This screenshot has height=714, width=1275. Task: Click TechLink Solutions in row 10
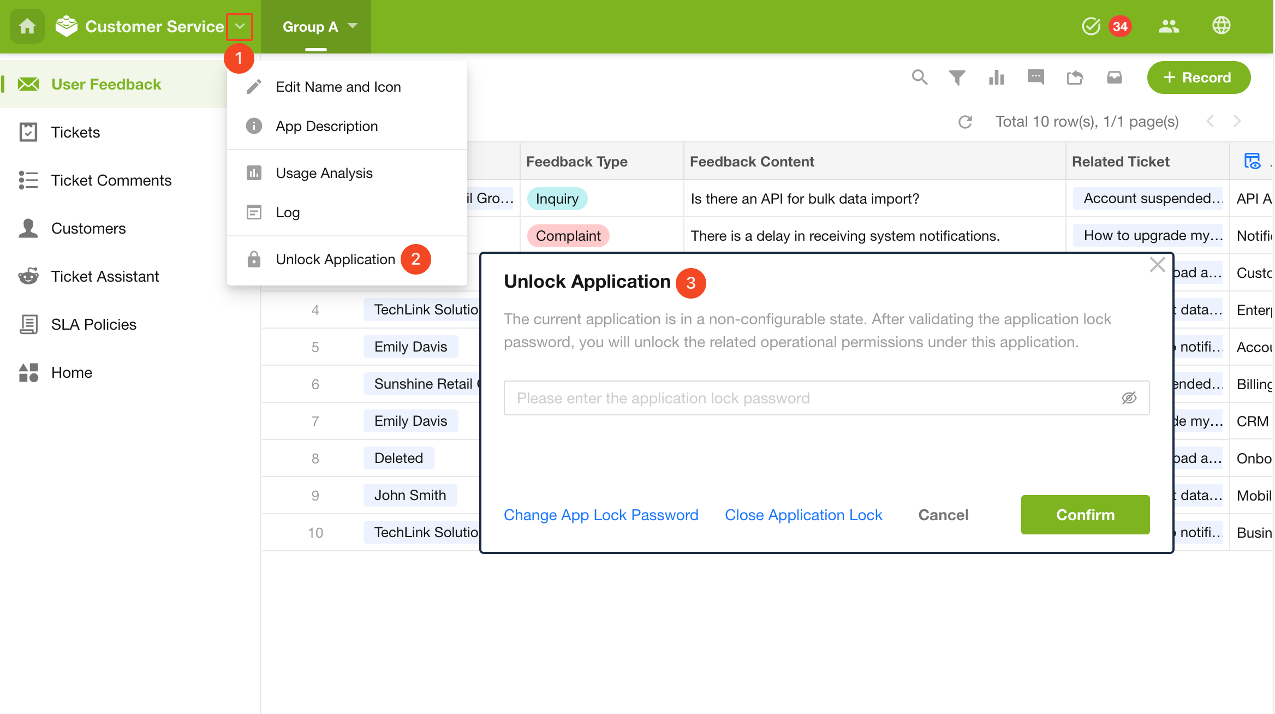coord(422,532)
